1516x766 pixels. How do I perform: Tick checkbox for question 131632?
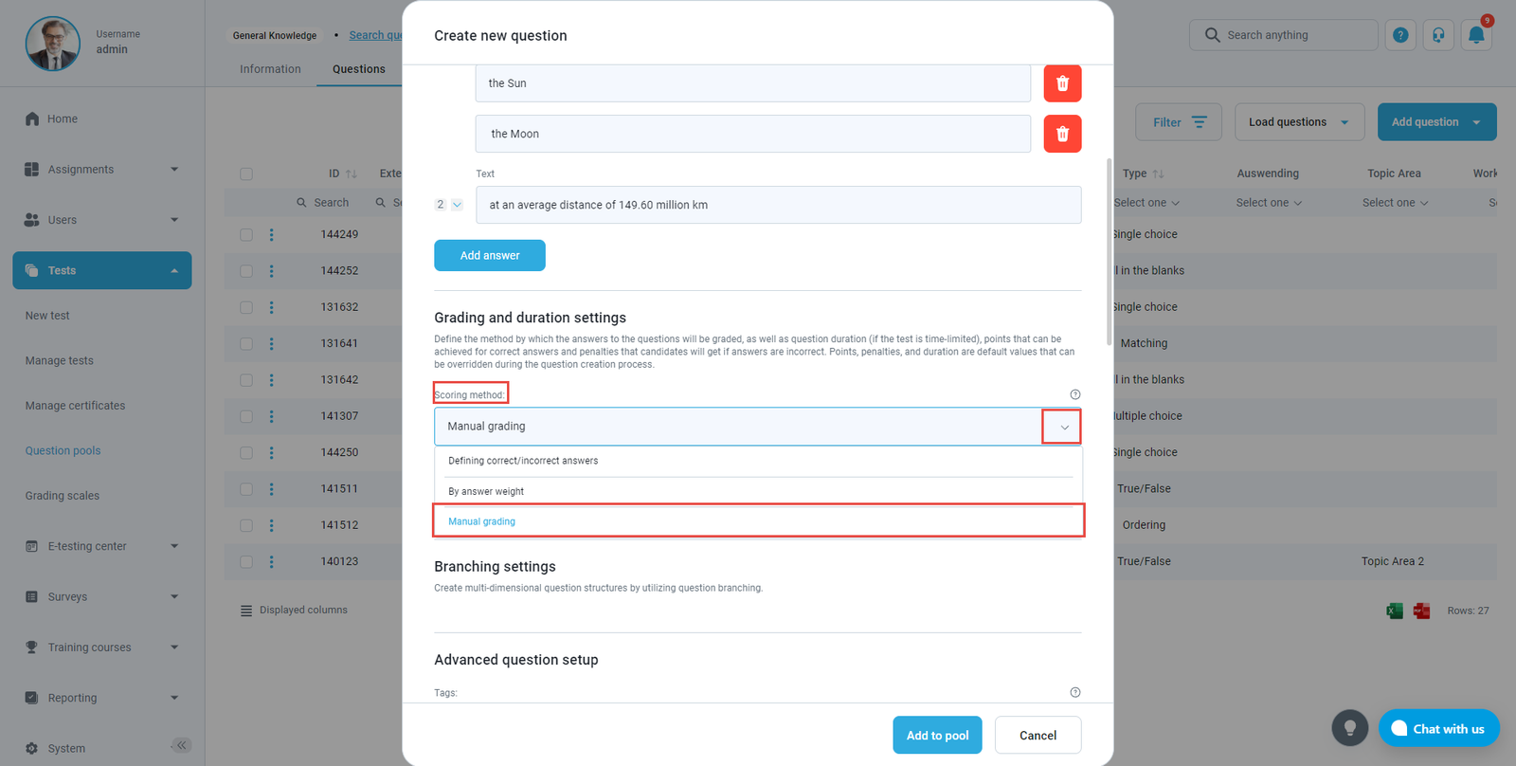point(246,307)
